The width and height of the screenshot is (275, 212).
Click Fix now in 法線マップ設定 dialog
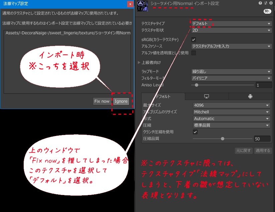(102, 101)
